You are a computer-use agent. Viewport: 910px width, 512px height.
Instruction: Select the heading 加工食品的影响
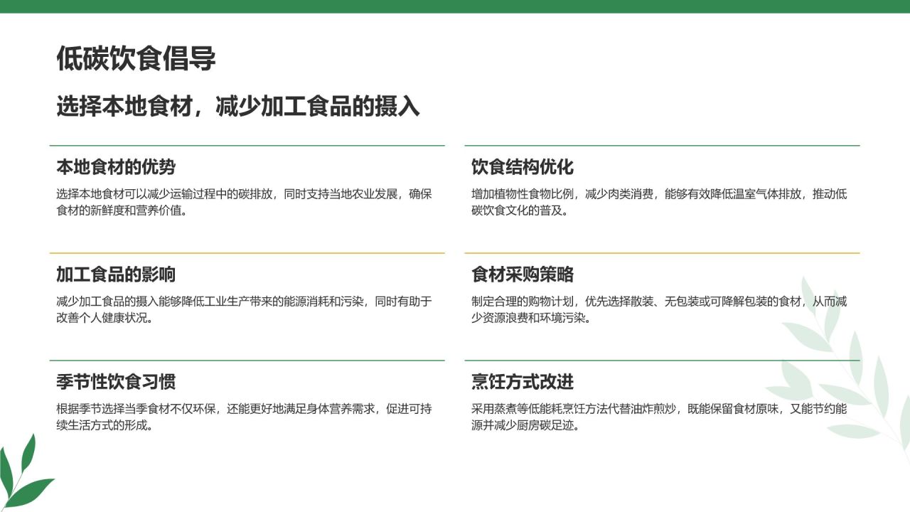[116, 274]
